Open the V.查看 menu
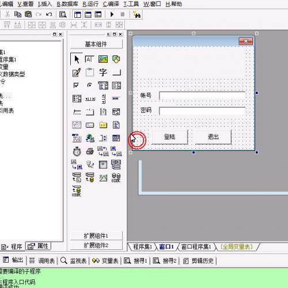The image size is (288, 288). (25, 4)
